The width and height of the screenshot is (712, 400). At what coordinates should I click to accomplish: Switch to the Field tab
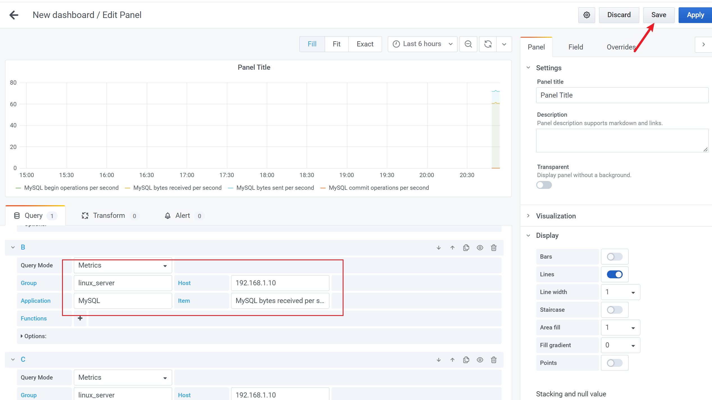tap(576, 47)
